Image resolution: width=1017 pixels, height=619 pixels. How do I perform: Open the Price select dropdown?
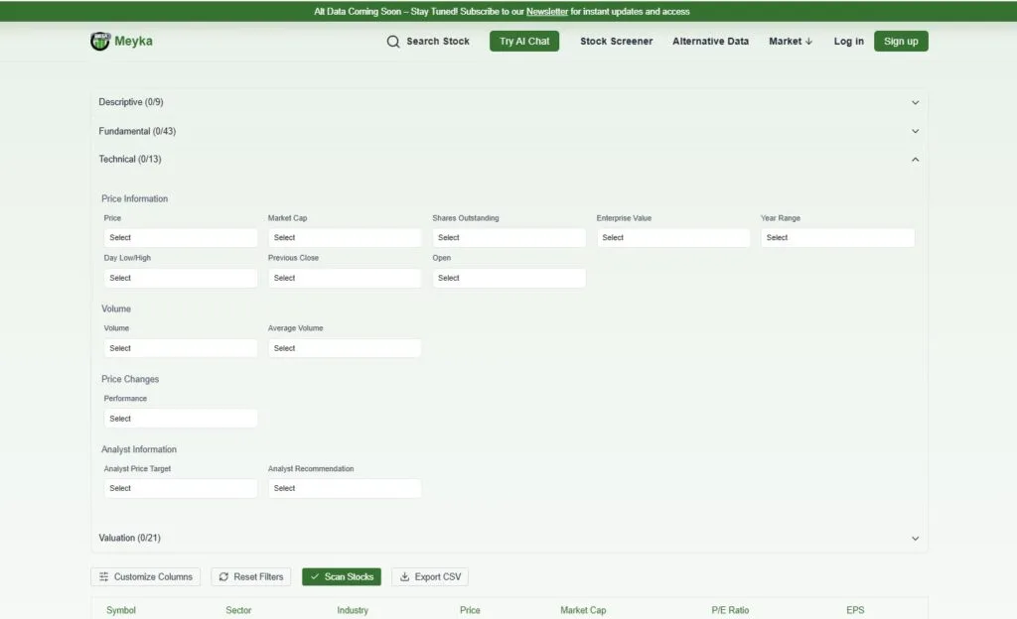tap(180, 237)
